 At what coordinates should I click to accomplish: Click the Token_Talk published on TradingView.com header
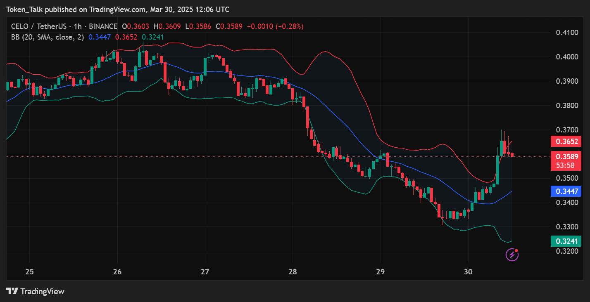[x=118, y=9]
